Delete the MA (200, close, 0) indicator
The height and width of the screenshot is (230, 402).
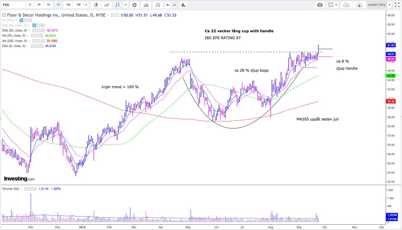click(43, 41)
